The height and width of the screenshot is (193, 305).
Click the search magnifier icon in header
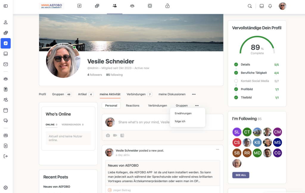[x=250, y=6]
